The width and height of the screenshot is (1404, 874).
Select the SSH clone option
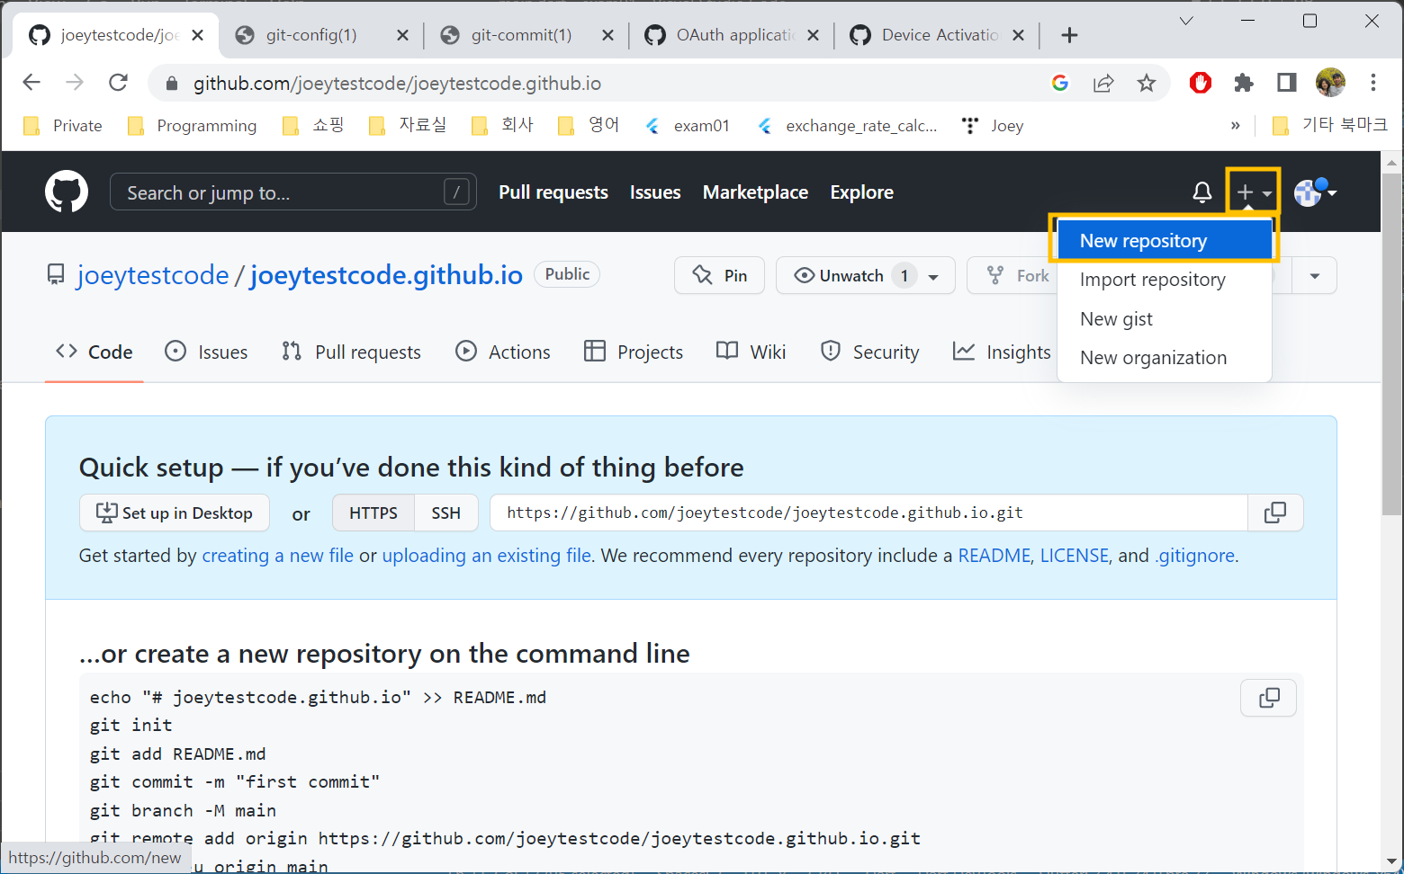click(x=445, y=513)
